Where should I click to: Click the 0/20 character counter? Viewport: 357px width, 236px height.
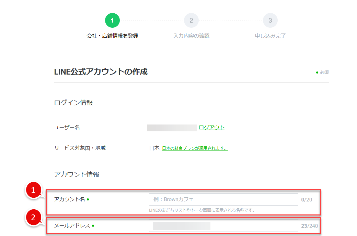click(x=307, y=200)
